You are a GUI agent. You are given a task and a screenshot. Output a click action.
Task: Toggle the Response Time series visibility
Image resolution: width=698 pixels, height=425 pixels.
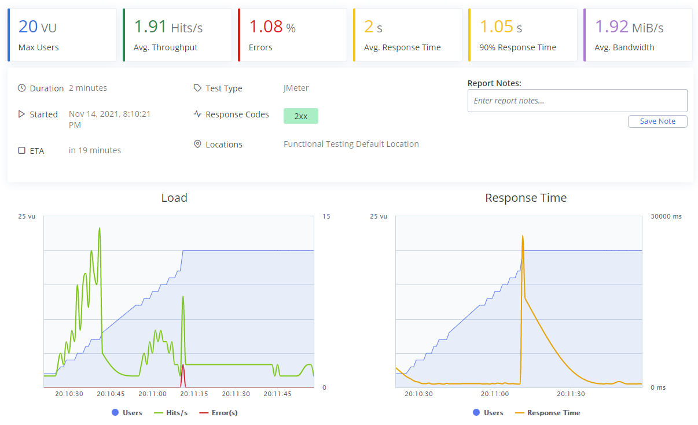pyautogui.click(x=548, y=412)
